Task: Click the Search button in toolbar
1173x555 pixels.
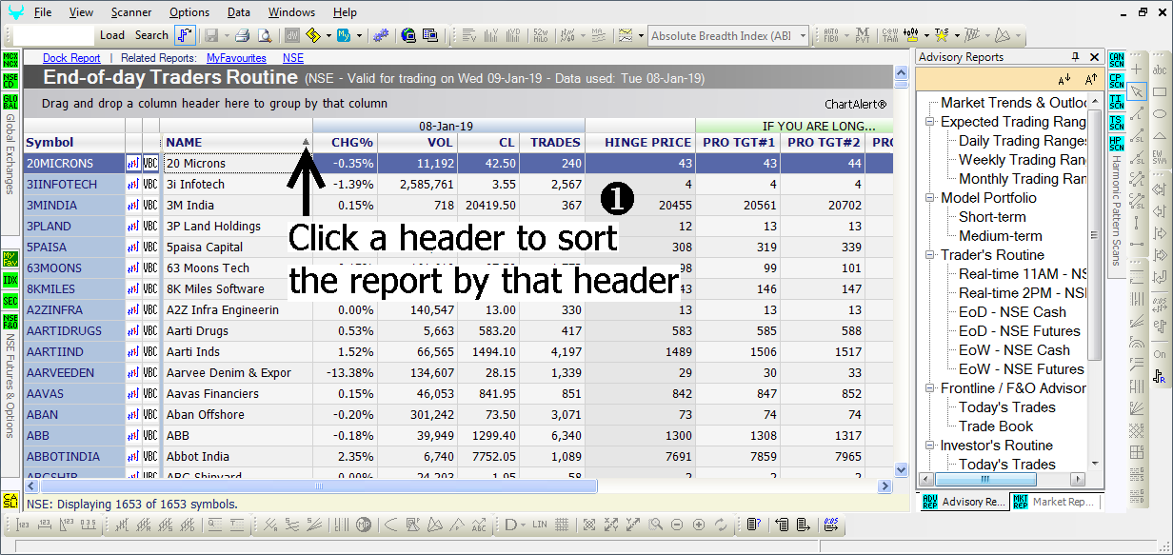Action: pos(151,35)
